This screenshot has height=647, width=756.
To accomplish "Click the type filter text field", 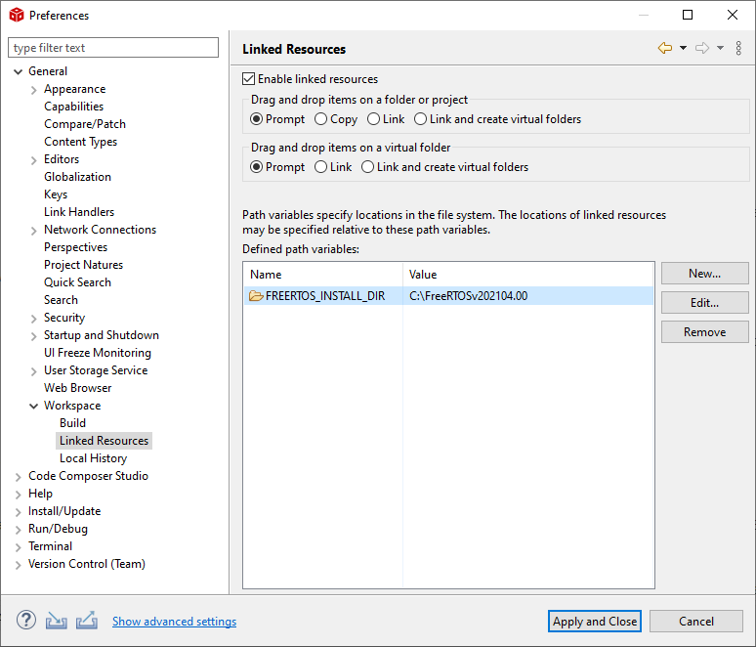I will (x=113, y=48).
